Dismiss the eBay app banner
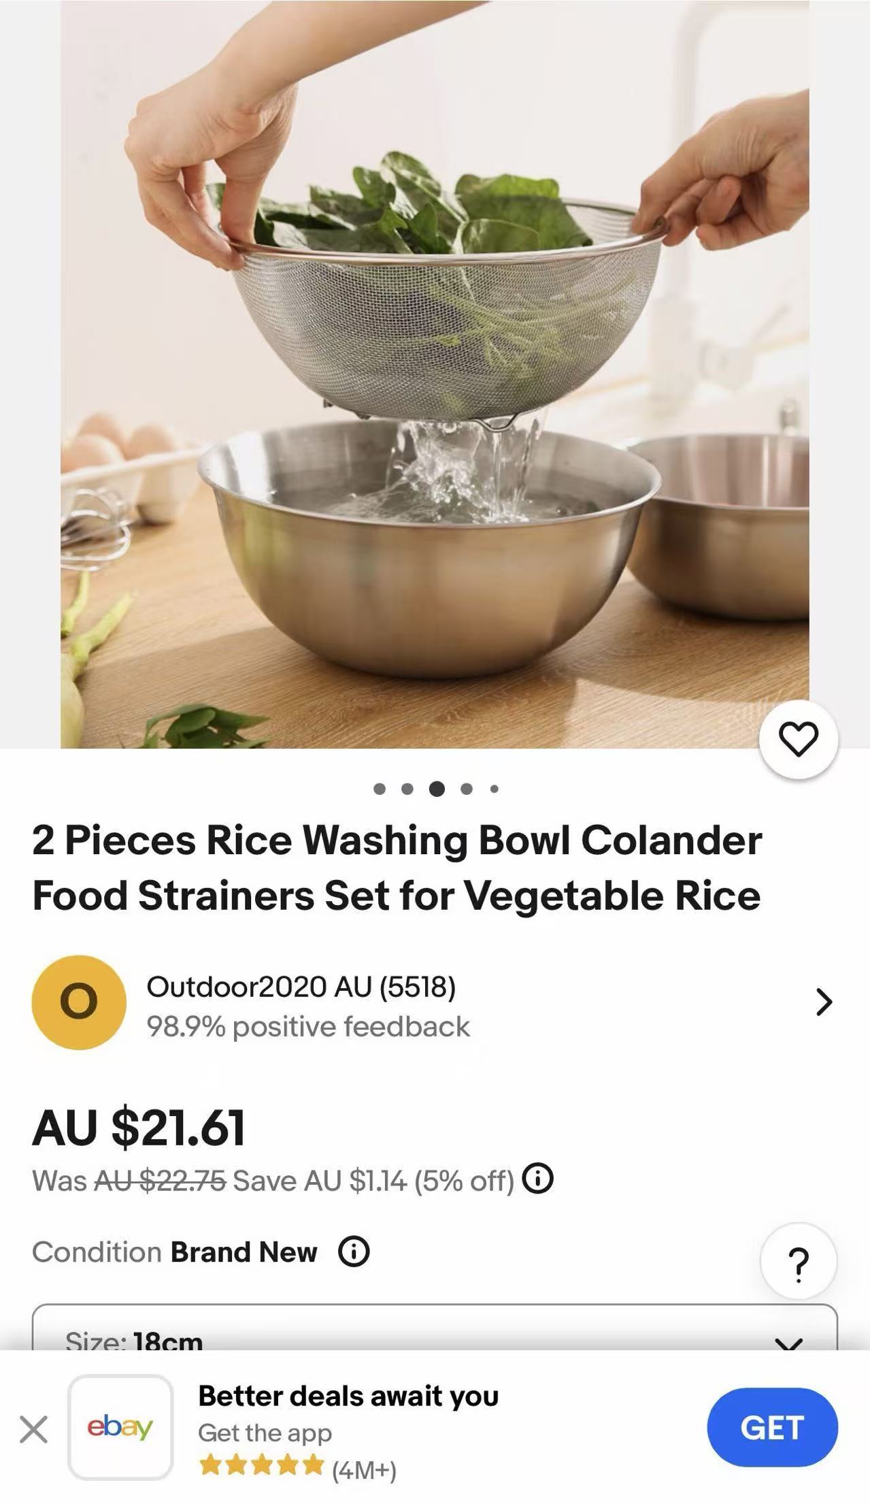870x1504 pixels. tap(33, 1428)
